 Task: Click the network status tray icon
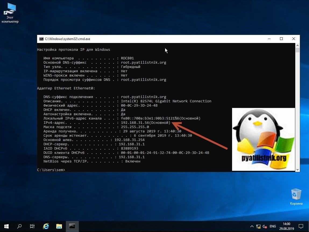pyautogui.click(x=258, y=226)
